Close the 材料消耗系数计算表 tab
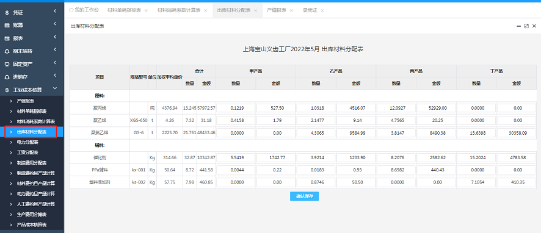541x233 pixels. click(206, 11)
